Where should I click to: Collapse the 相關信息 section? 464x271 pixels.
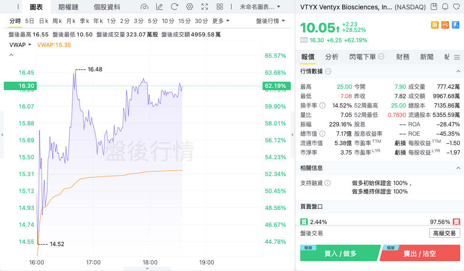(x=458, y=168)
